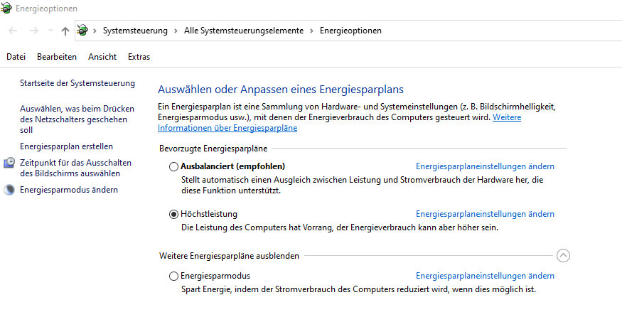
Task: Click Energiesparplan erstellen in sidebar
Action: point(66,146)
